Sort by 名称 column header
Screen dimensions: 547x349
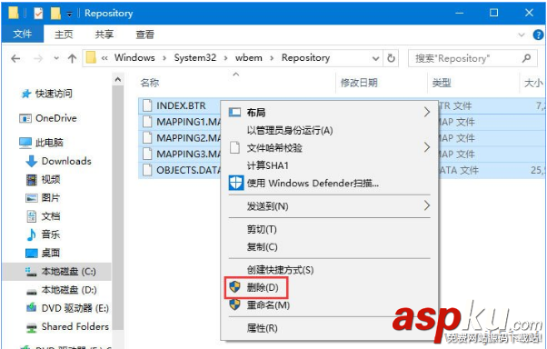(150, 83)
